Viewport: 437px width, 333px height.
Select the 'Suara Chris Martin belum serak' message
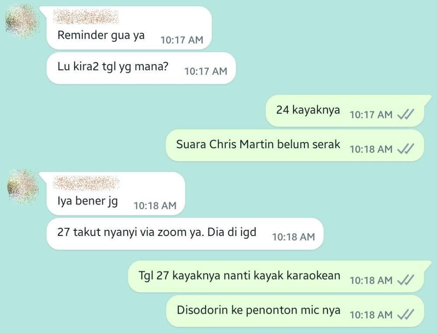pyautogui.click(x=295, y=146)
